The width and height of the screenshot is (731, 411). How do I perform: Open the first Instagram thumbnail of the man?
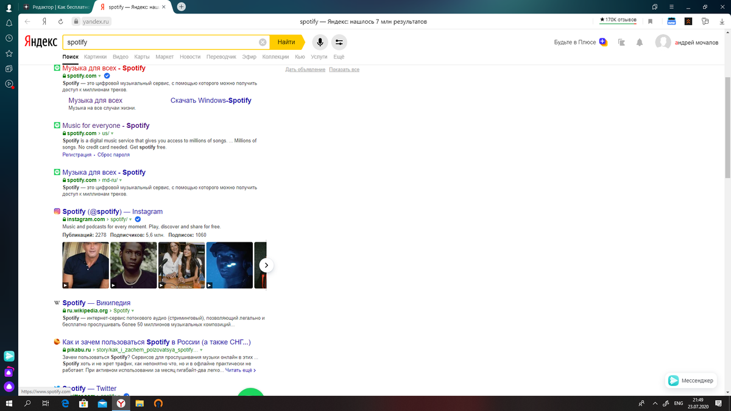pyautogui.click(x=85, y=265)
